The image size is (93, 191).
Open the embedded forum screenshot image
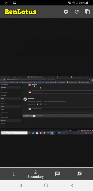[x=46, y=105]
